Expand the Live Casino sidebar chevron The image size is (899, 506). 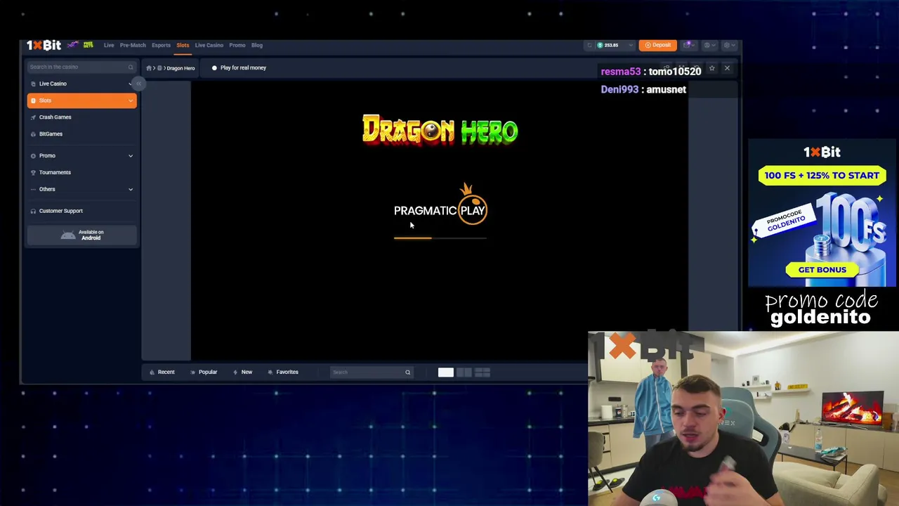(130, 84)
